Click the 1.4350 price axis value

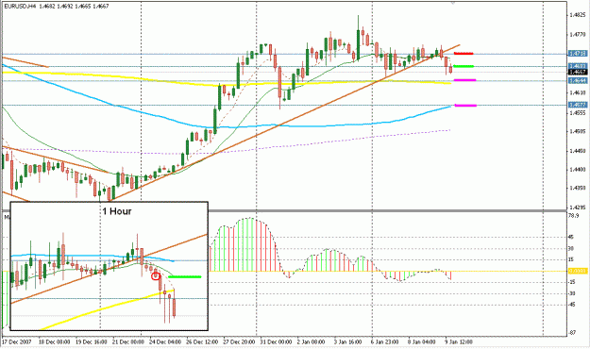[578, 188]
